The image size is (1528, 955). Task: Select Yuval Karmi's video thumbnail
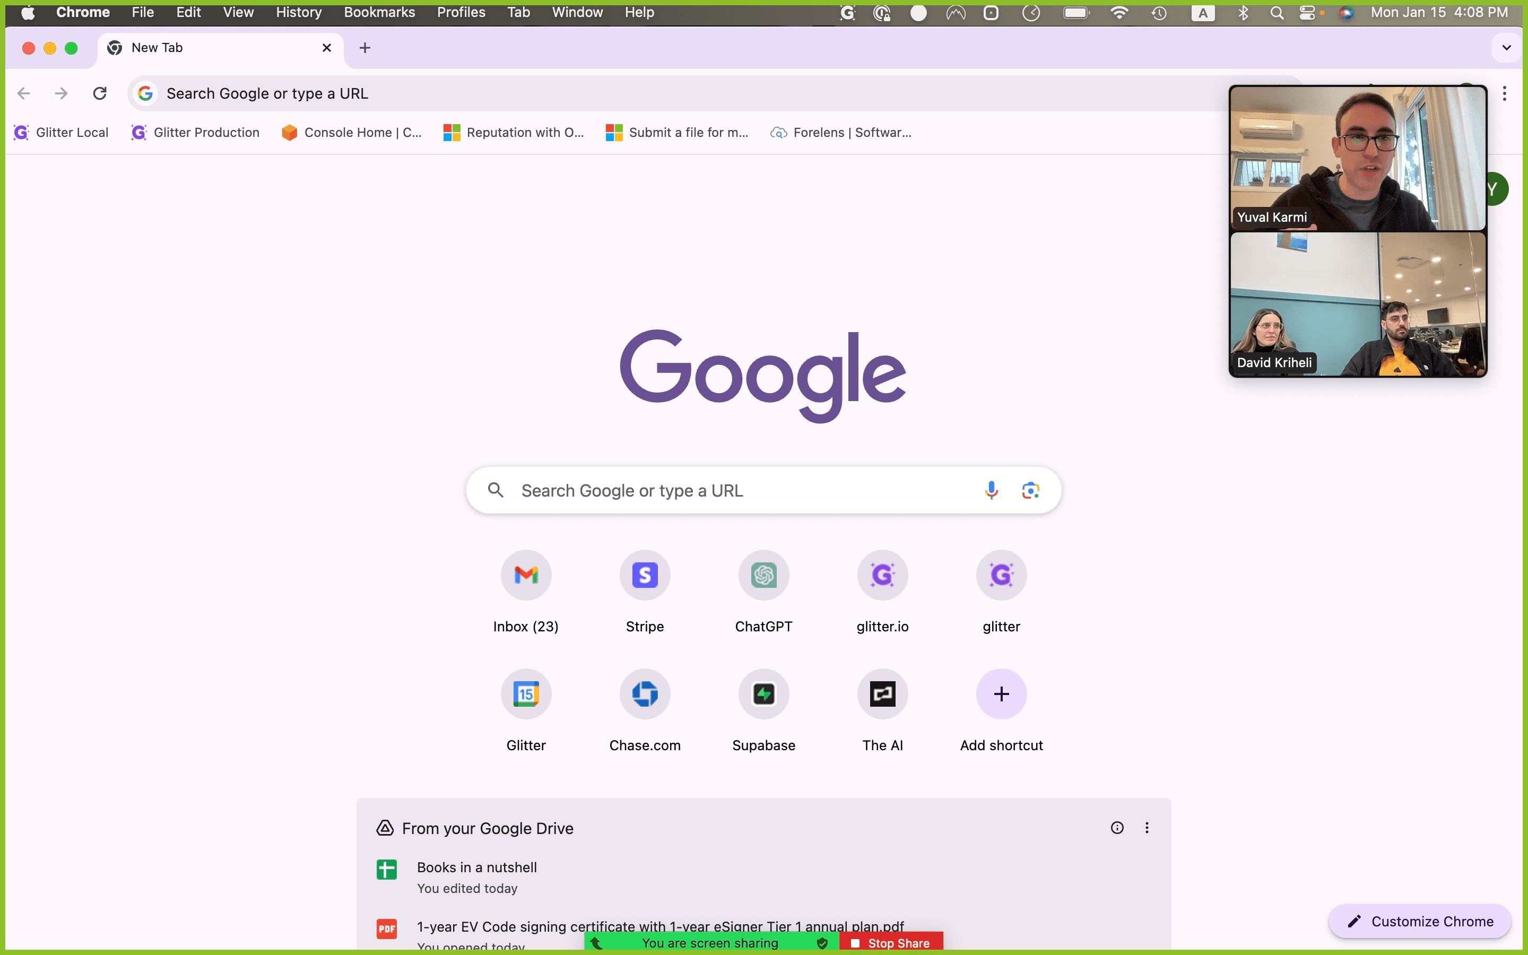[x=1358, y=159]
